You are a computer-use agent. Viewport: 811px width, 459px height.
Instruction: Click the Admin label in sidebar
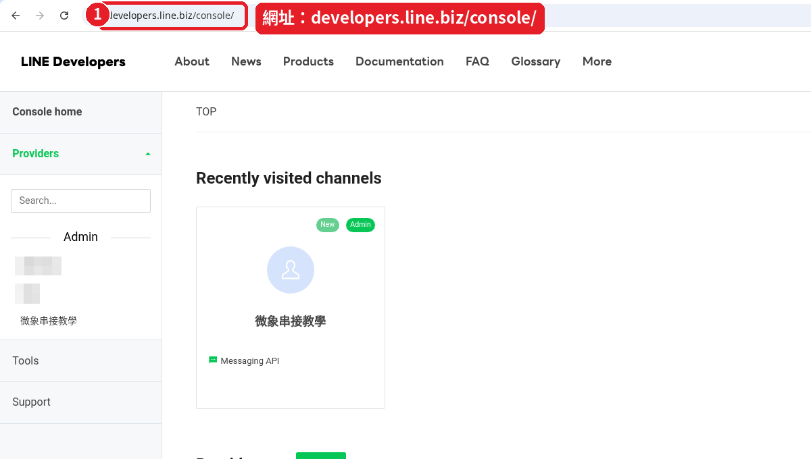click(x=80, y=237)
